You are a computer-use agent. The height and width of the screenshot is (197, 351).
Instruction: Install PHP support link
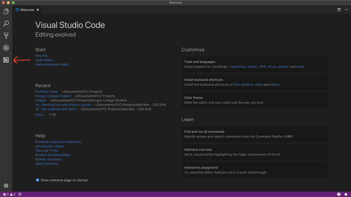point(263,67)
